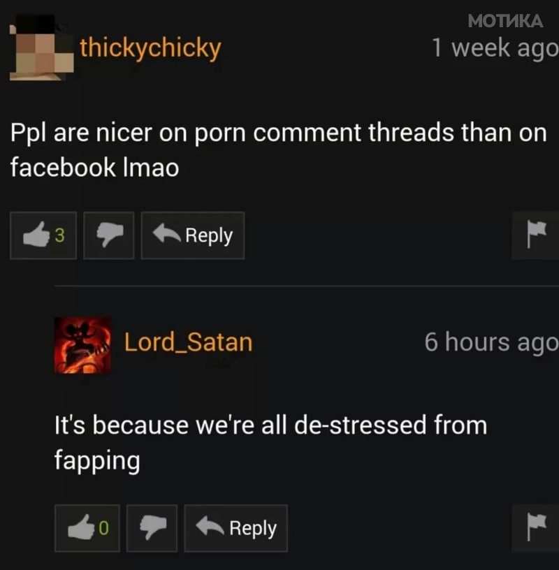Visit thickychicky's user profile name
Screen dimensions: 559x570
tap(150, 48)
